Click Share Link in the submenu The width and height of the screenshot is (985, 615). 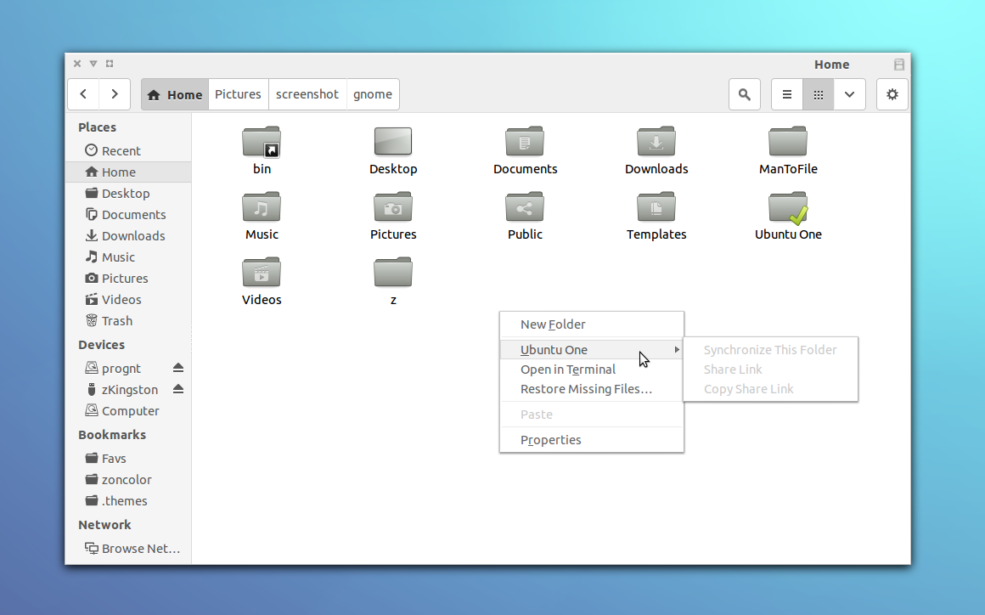click(771, 370)
